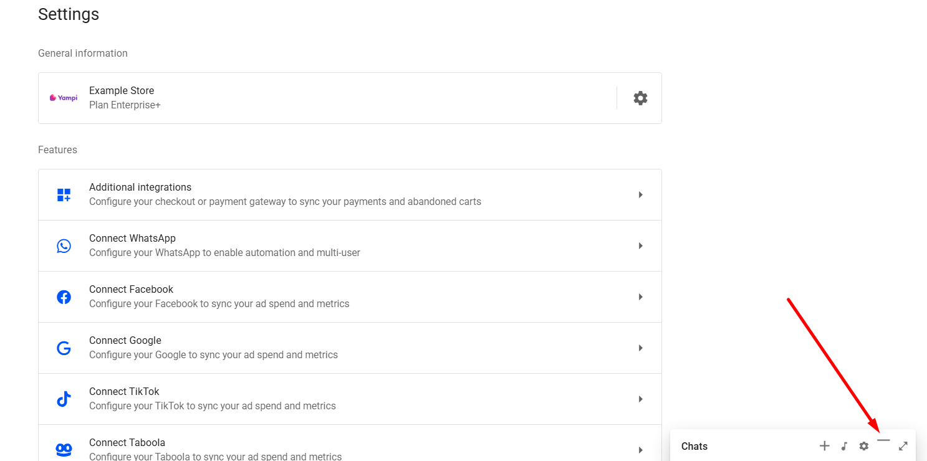Viewport: 927px width, 461px height.
Task: Minimize the Chats panel
Action: (883, 441)
